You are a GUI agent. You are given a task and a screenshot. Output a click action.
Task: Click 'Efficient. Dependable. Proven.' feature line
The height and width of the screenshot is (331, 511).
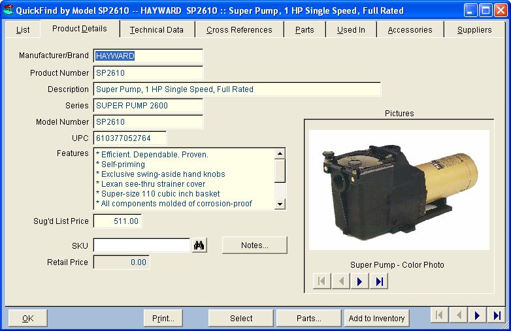(x=152, y=155)
